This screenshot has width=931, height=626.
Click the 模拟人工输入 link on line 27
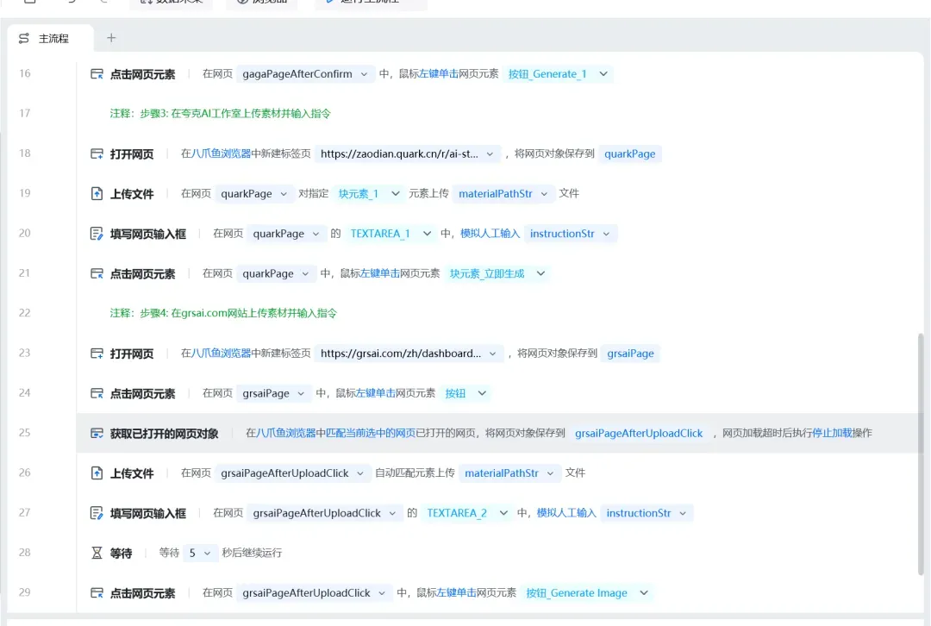tap(566, 512)
